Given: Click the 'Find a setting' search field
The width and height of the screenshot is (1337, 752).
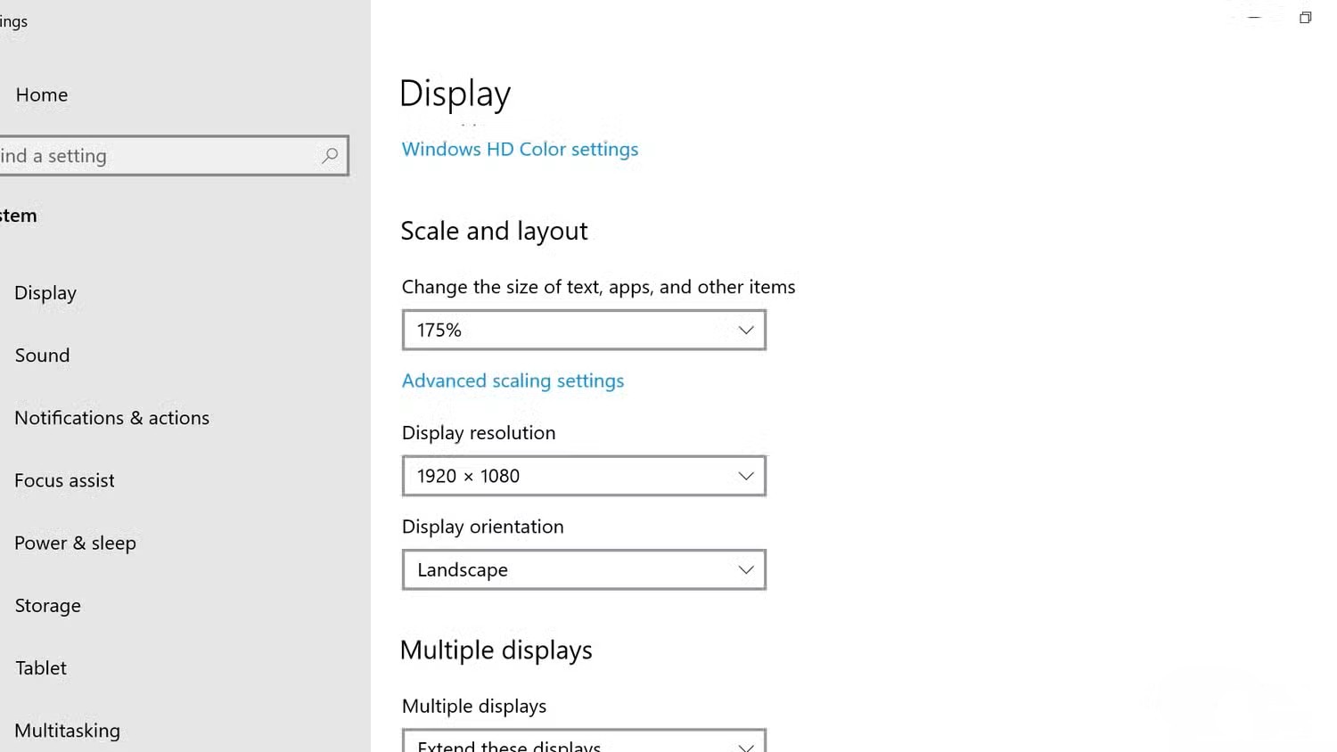Looking at the screenshot, I should point(160,156).
